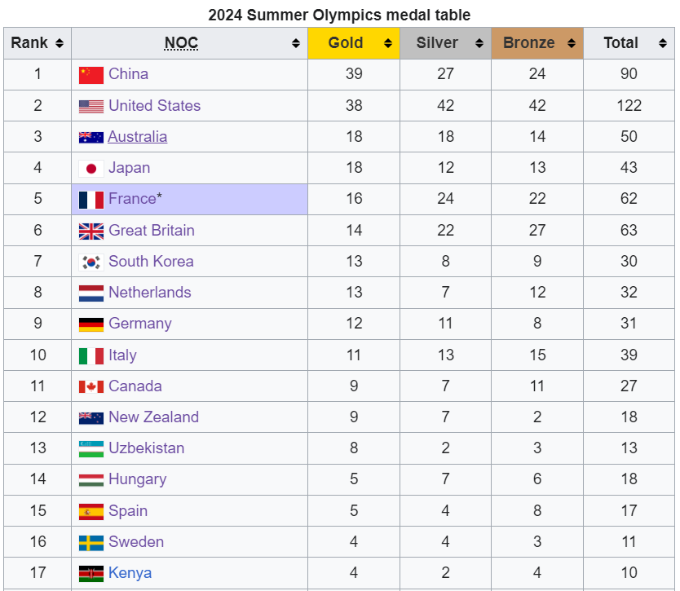
Task: Click the NOC abbreviation header text
Action: [181, 43]
